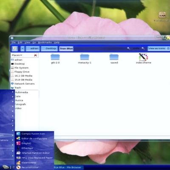Click the path bar back arrow
Image resolution: width=170 pixels, height=170 pixels.
point(23,48)
